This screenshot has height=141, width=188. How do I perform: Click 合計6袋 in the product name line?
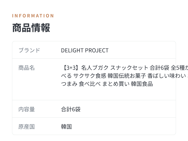pyautogui.click(x=159, y=68)
